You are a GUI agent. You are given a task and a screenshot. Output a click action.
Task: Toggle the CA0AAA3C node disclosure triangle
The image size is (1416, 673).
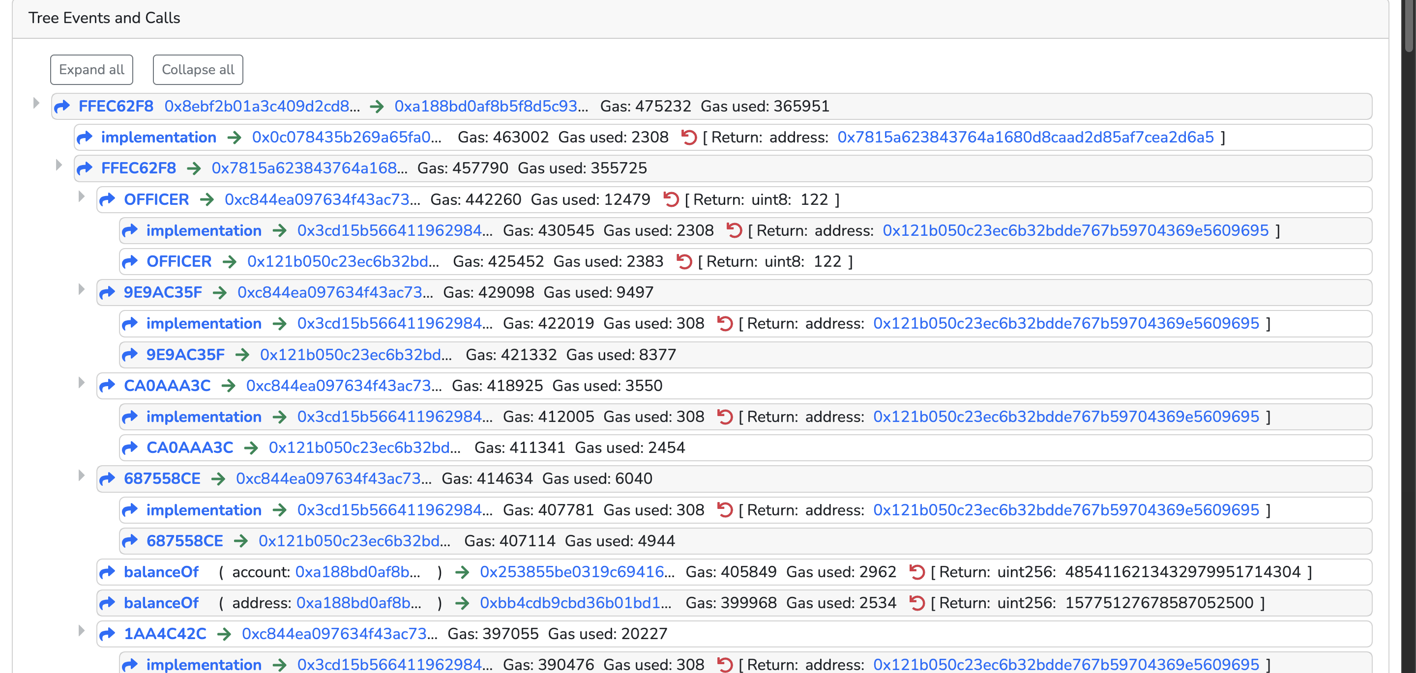tap(81, 382)
